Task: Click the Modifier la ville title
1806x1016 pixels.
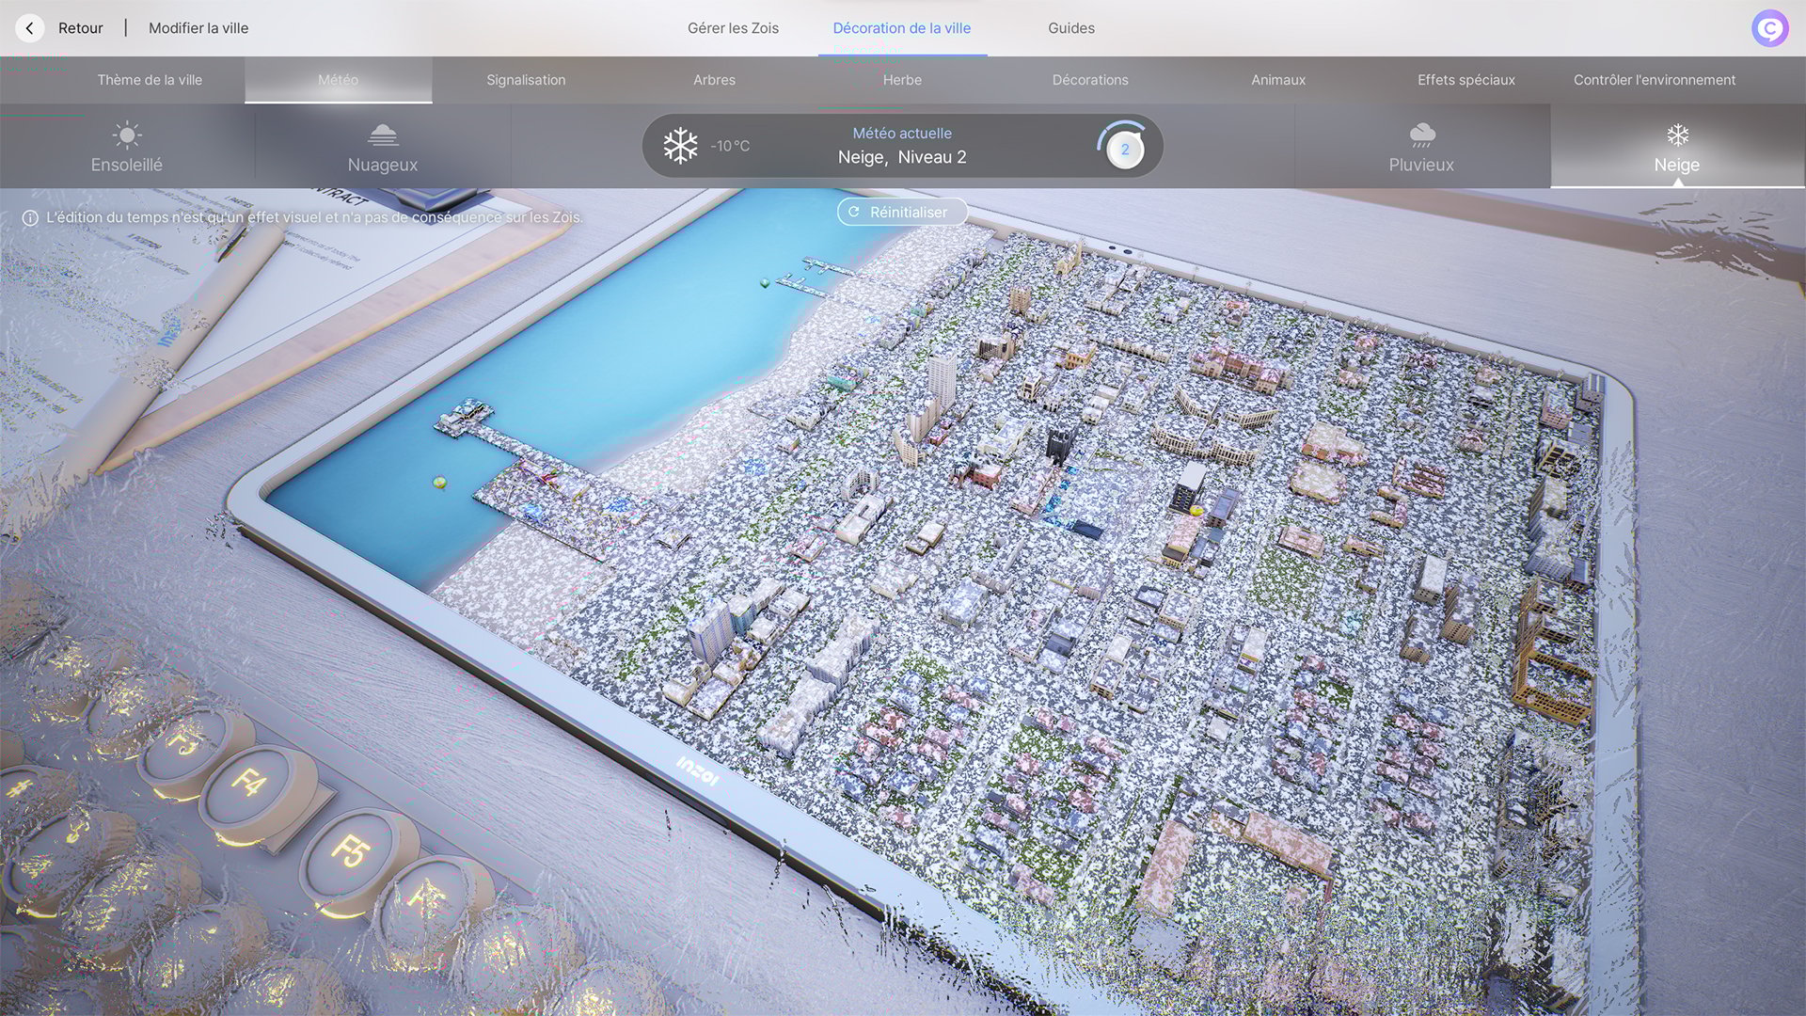Action: coord(198,28)
